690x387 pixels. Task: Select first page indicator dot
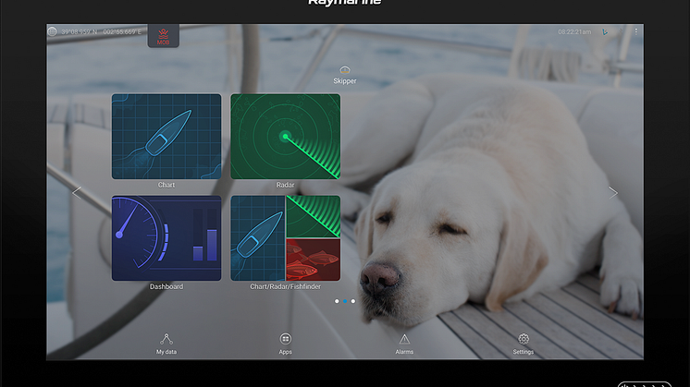337,301
